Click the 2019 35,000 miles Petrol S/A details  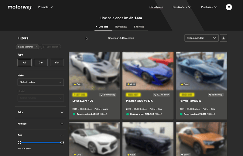pos(144,109)
